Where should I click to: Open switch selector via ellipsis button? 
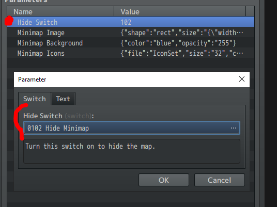pyautogui.click(x=234, y=128)
